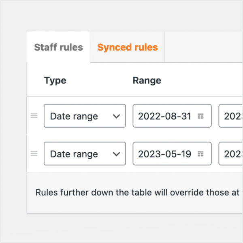Grab the first rule's drag handle

tap(34, 116)
